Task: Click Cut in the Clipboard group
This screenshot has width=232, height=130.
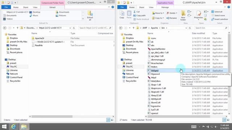Action: (x=136, y=12)
